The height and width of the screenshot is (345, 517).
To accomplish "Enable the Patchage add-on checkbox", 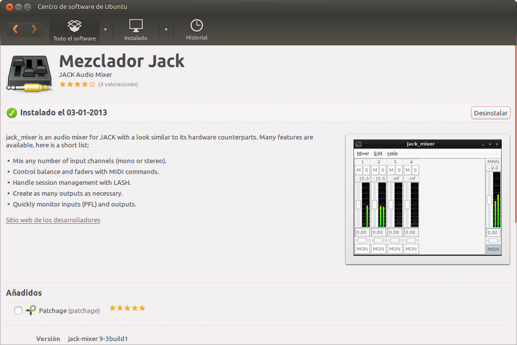I will pos(18,310).
